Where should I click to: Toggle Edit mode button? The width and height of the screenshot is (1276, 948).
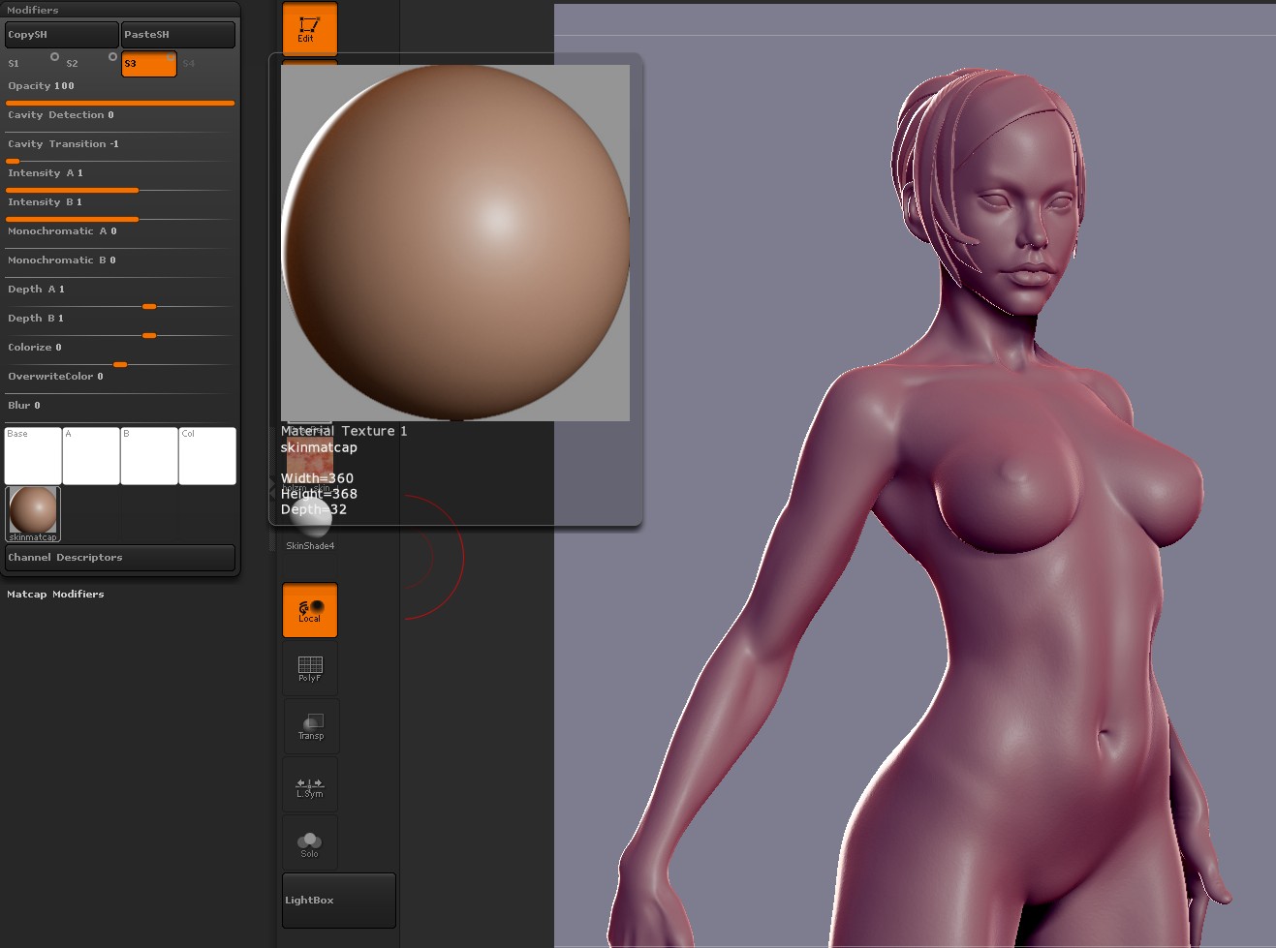pyautogui.click(x=309, y=28)
